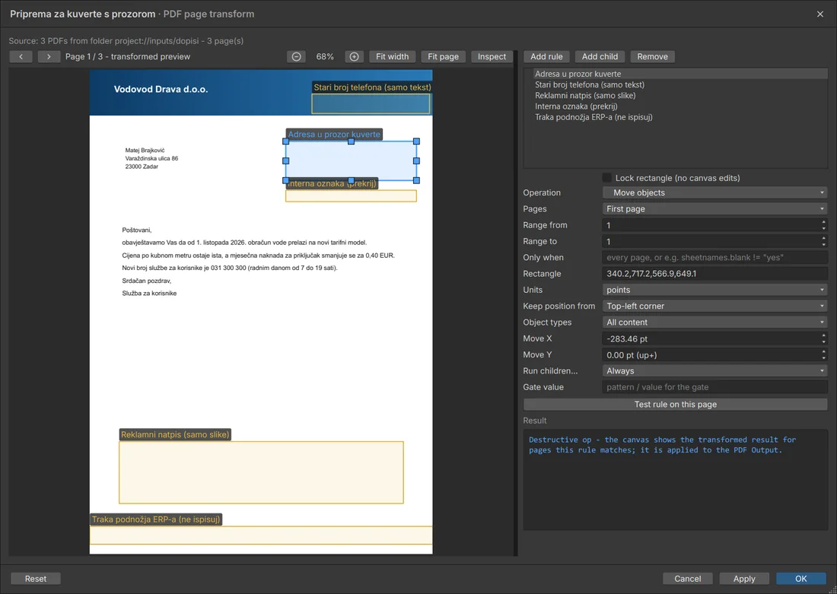
Task: Confirm with the OK button
Action: tap(800, 579)
